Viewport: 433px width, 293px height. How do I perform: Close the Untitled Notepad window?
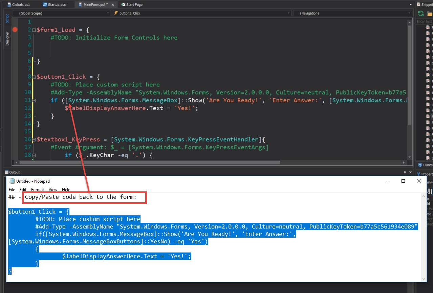coord(419,181)
